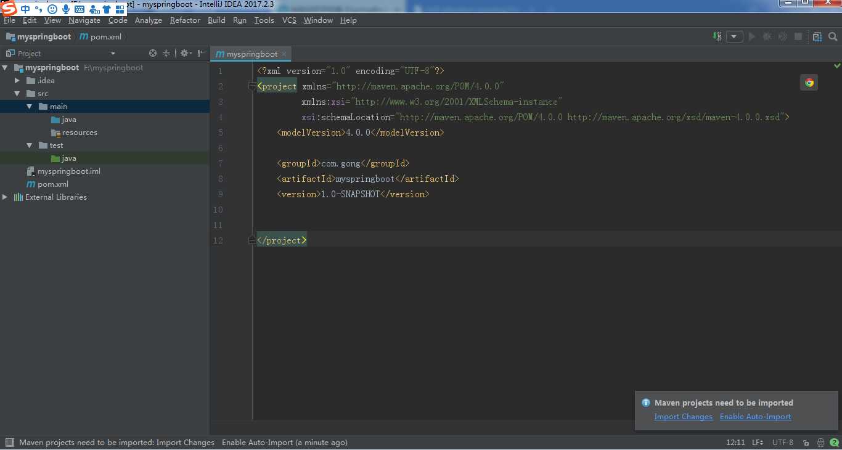Open LF line separator selector
842x450 pixels.
pos(758,443)
